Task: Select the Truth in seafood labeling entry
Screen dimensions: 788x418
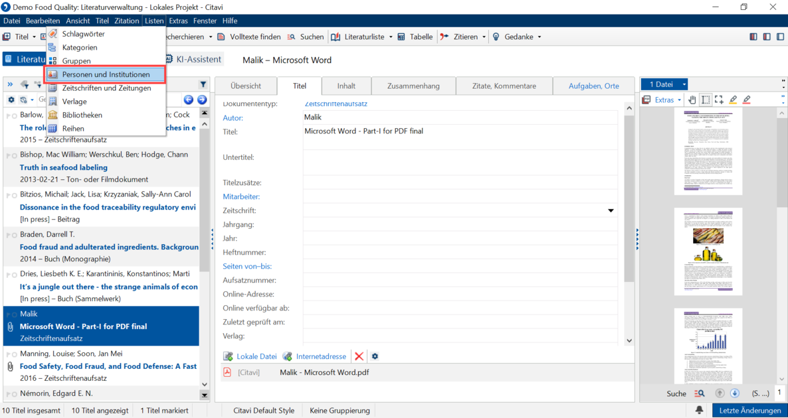Action: 101,167
